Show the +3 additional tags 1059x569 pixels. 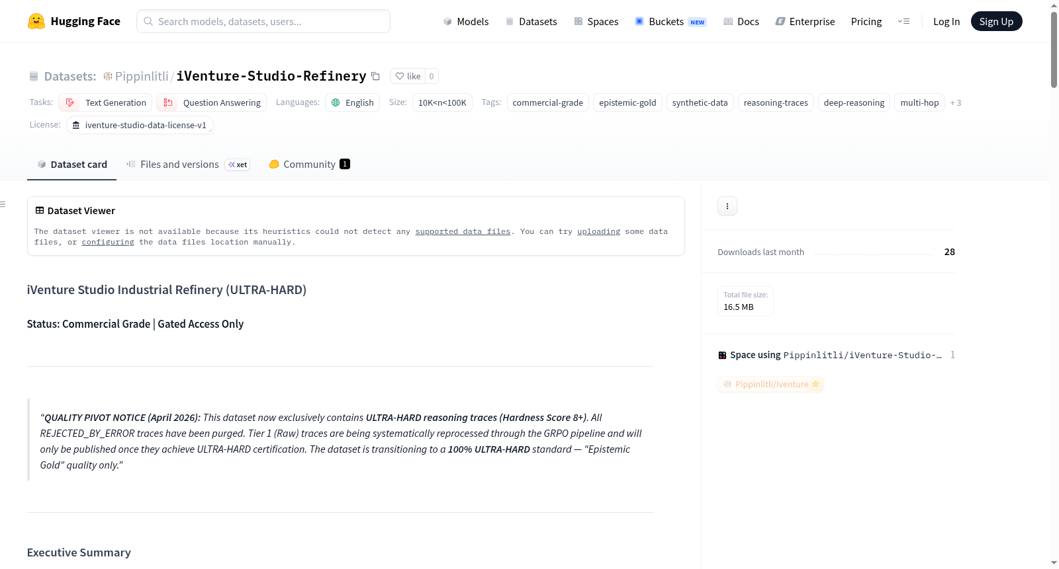[956, 102]
